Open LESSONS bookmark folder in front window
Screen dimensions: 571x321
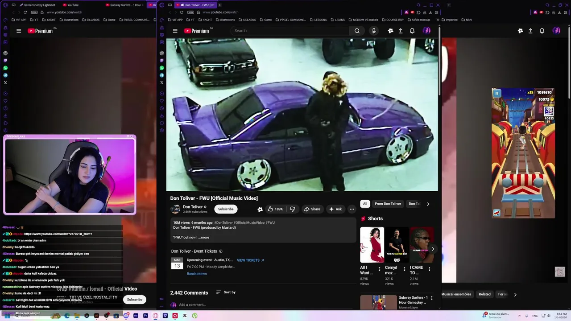[x=318, y=20]
